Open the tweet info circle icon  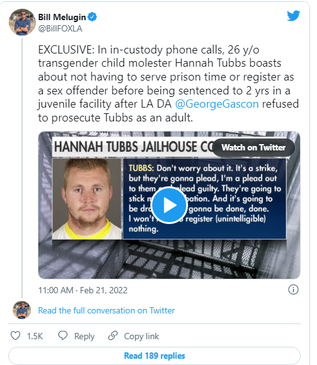(293, 290)
